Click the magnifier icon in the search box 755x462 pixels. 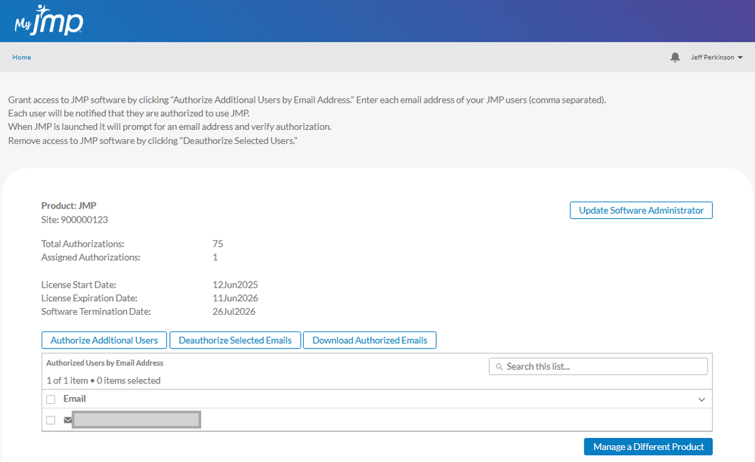(x=500, y=366)
